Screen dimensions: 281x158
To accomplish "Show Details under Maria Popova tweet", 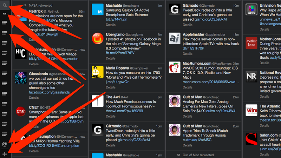I will point(111,87).
